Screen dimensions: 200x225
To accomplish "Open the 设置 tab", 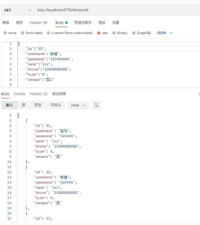I will pos(116,23).
